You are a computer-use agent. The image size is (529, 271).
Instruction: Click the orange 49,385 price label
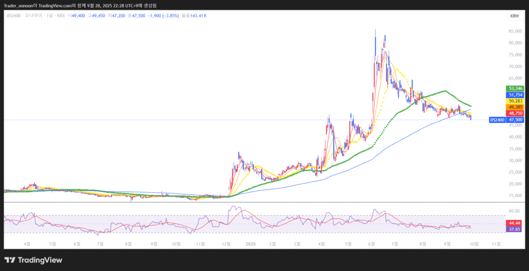516,107
